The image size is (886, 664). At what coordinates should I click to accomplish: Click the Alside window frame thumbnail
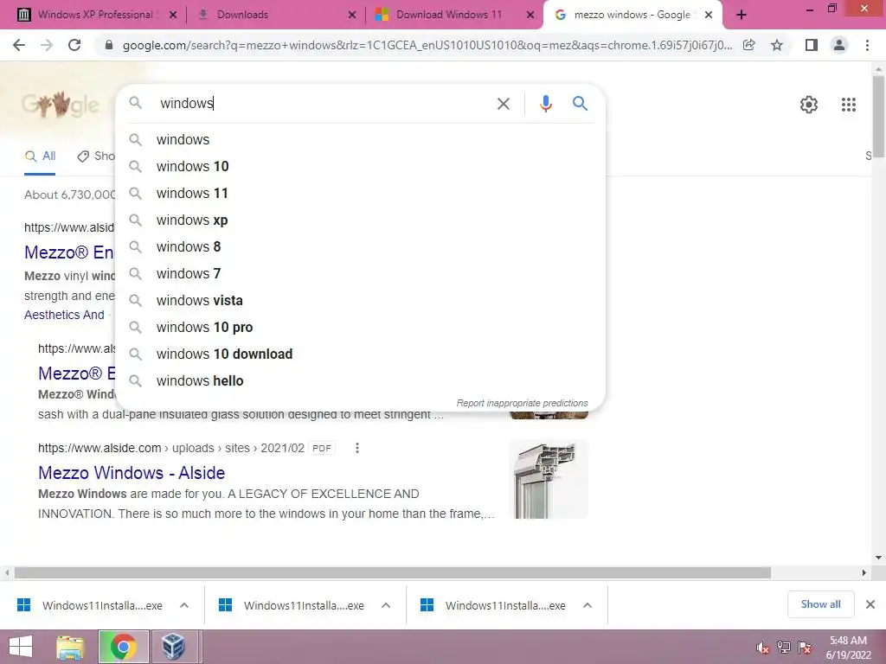coord(548,479)
